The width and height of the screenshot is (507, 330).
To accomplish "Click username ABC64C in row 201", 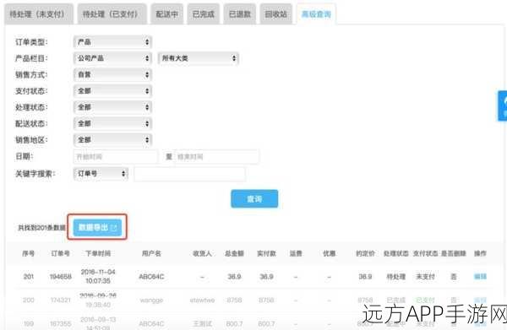I will coord(151,277).
